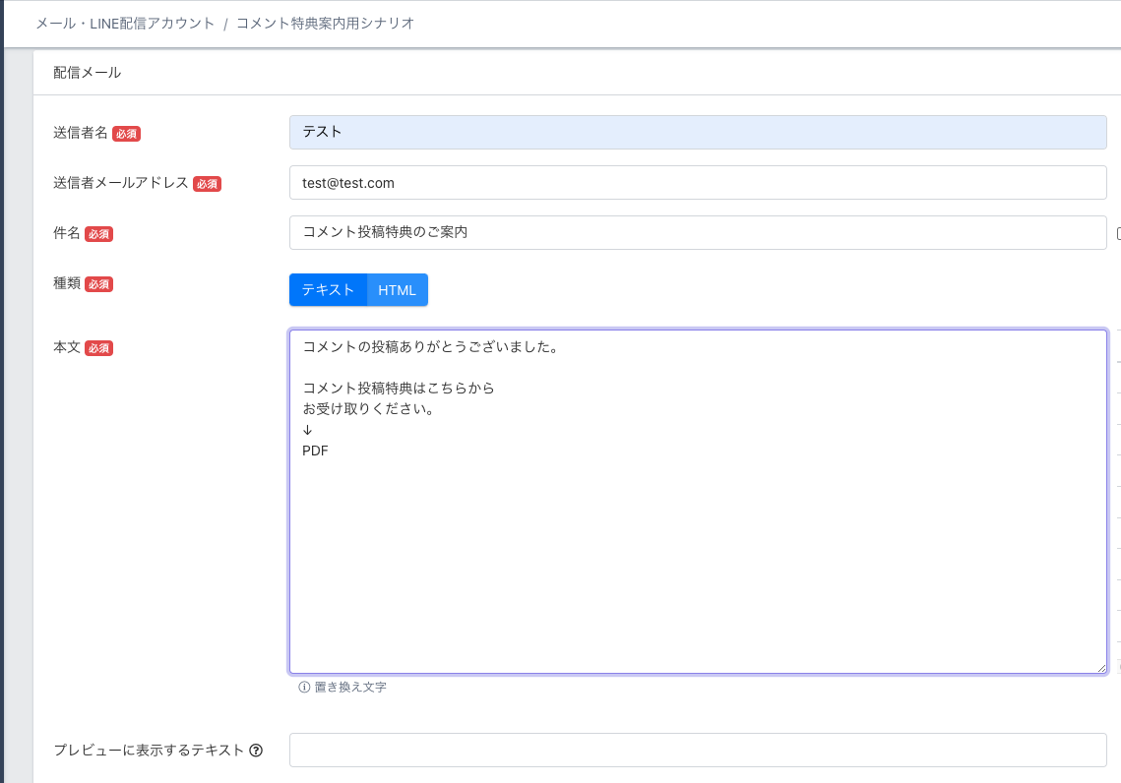1121x783 pixels.
Task: Click the 必須 badge next to 件名
Action: [98, 234]
